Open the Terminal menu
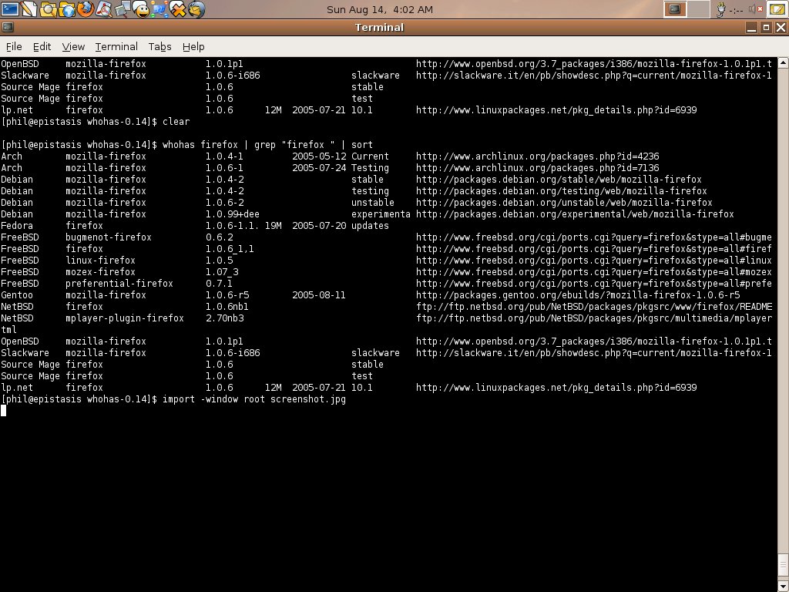This screenshot has width=789, height=592. point(116,46)
